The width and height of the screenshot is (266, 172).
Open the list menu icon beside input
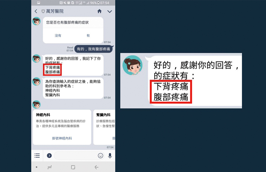point(37,155)
